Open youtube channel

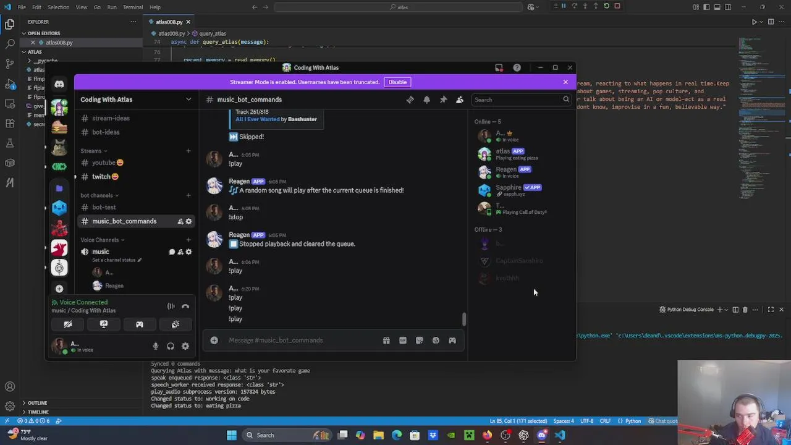tap(135, 163)
